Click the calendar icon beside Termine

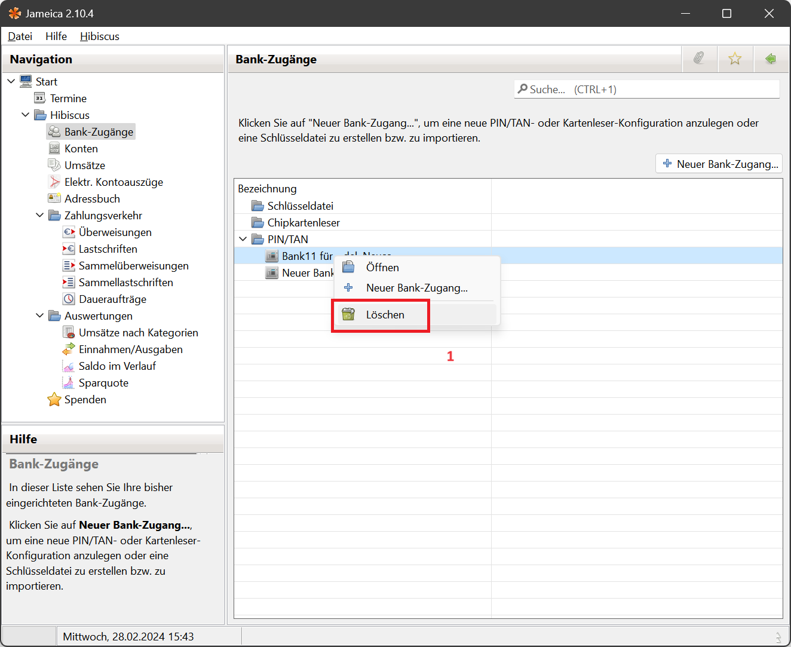coord(40,98)
